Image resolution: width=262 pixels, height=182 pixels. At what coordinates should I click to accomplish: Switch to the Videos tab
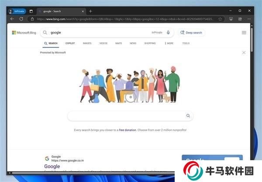tap(103, 43)
